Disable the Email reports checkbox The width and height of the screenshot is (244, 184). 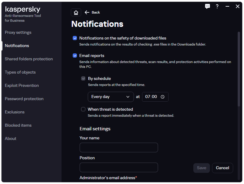[x=75, y=56]
